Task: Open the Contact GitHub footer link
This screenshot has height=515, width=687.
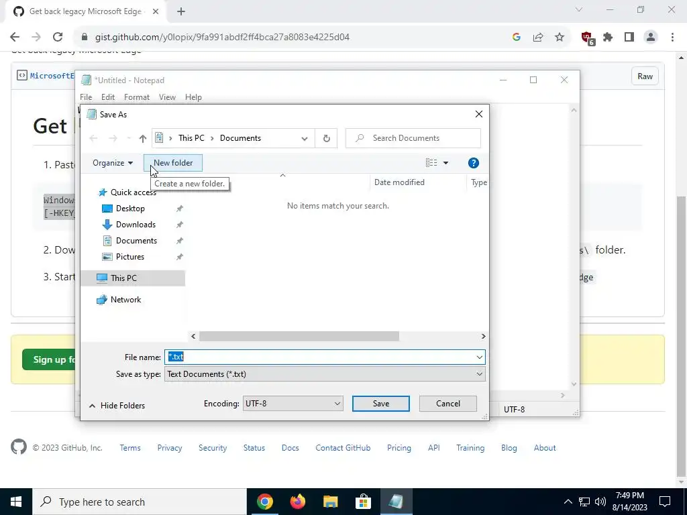Action: pyautogui.click(x=343, y=448)
